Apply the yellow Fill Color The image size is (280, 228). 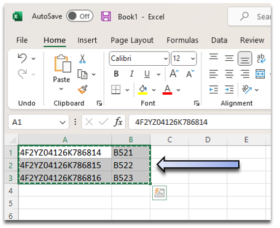(142, 90)
